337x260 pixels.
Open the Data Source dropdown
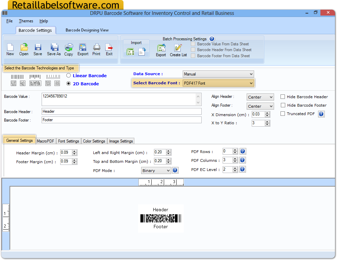point(218,74)
